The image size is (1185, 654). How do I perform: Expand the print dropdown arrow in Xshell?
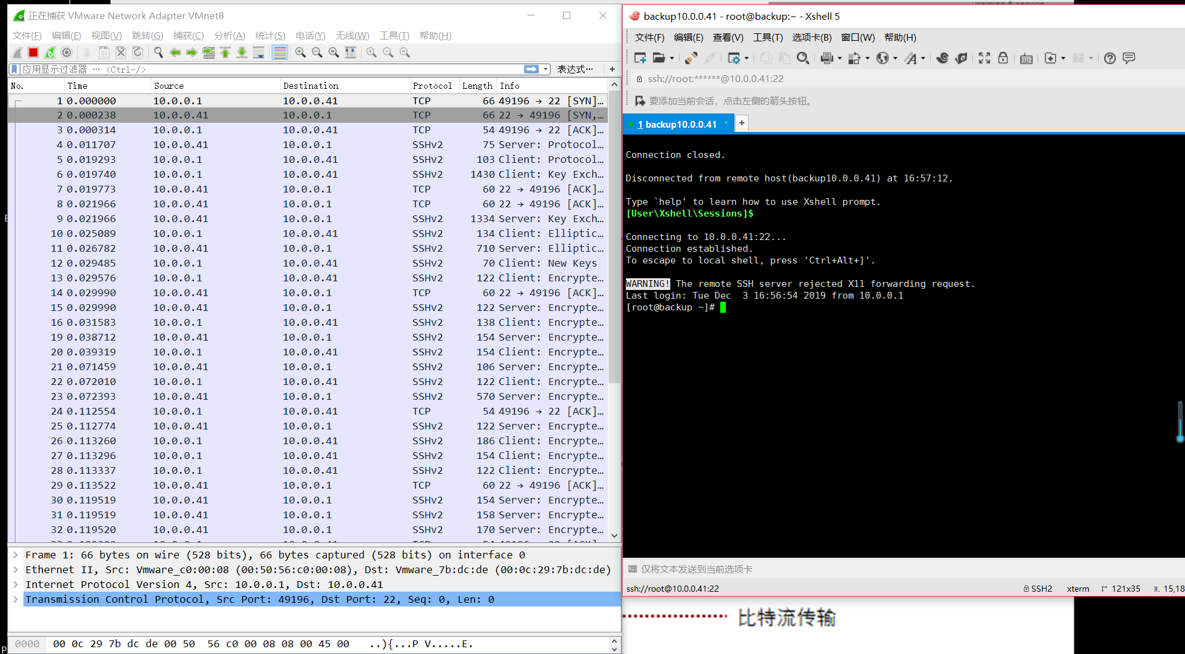tap(839, 59)
